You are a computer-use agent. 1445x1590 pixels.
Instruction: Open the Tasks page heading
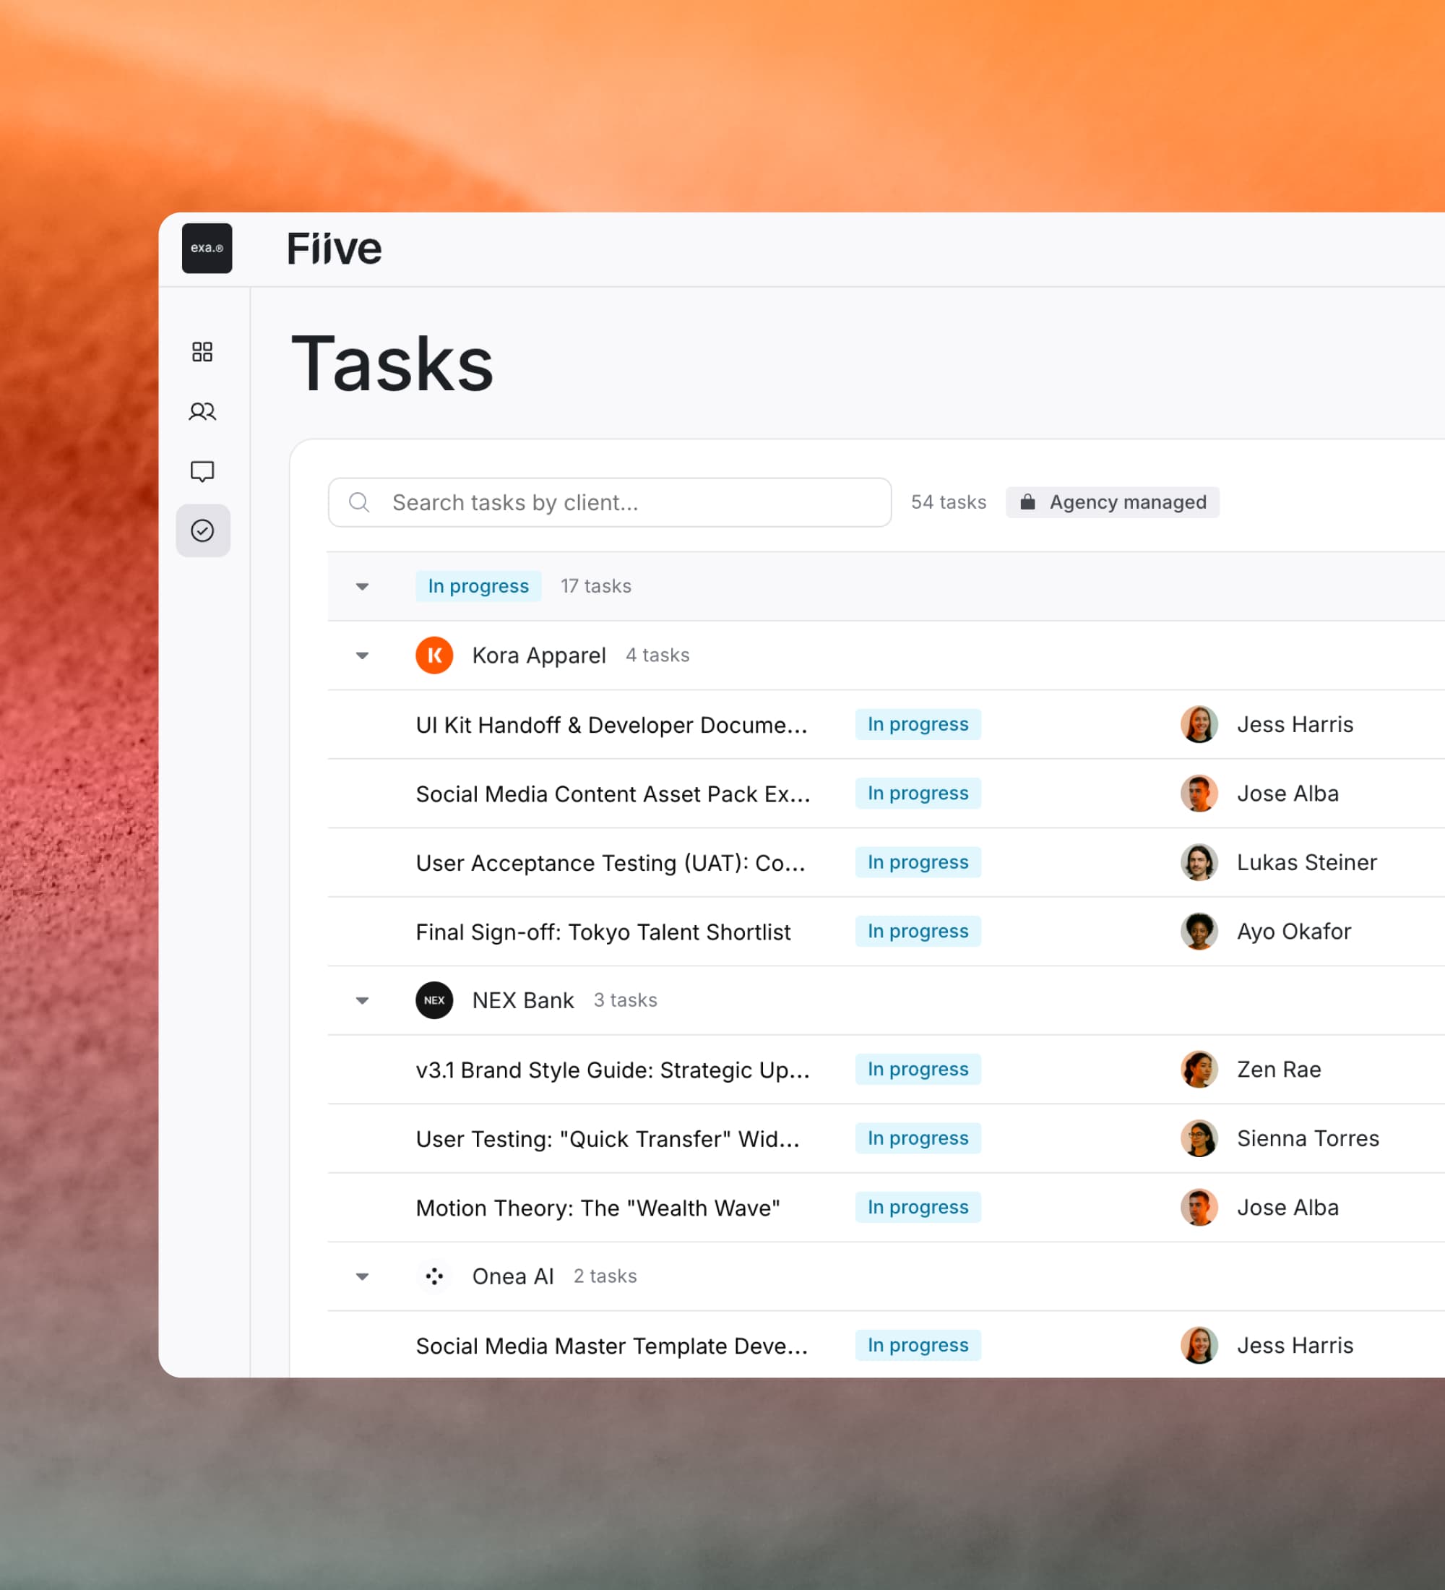(x=392, y=362)
